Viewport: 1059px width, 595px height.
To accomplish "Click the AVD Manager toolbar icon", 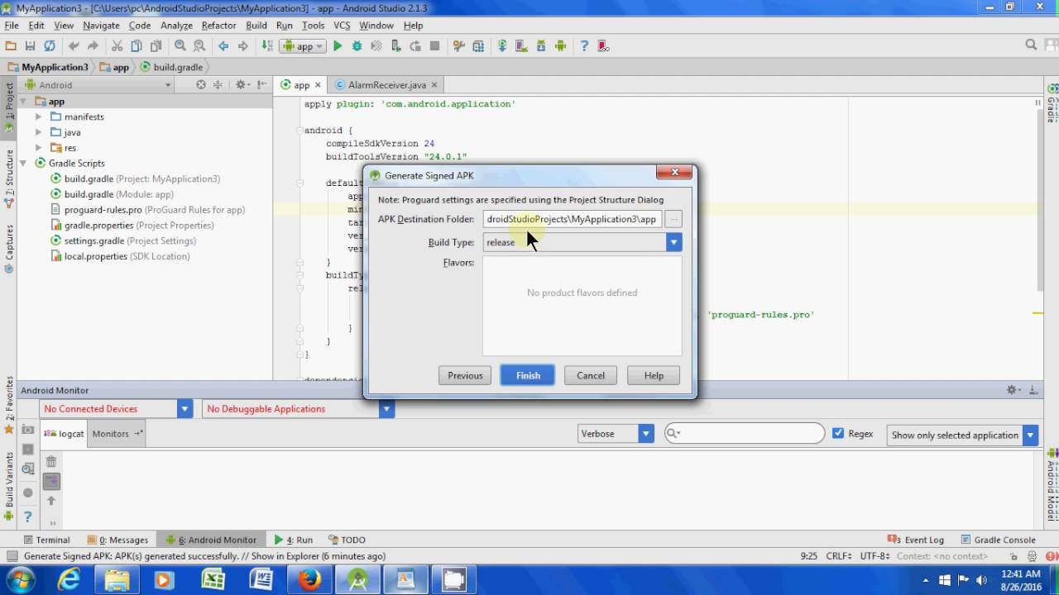I will tap(522, 46).
